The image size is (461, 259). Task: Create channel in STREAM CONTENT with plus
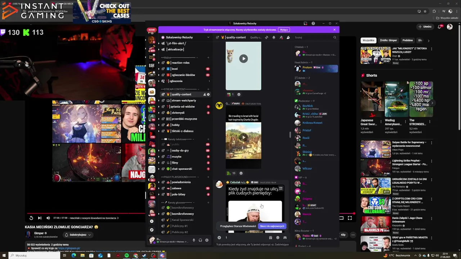pos(208,89)
